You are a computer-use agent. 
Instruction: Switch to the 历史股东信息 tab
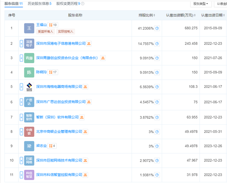[x=39, y=4]
